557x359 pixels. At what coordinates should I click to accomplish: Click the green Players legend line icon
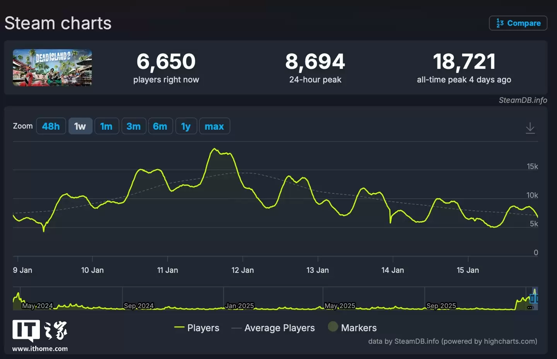point(179,327)
